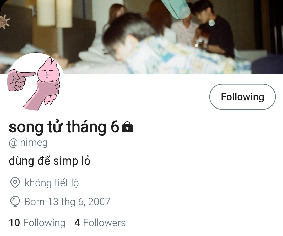Click the display name song tử tháng 6
This screenshot has width=283, height=236.
click(x=64, y=127)
